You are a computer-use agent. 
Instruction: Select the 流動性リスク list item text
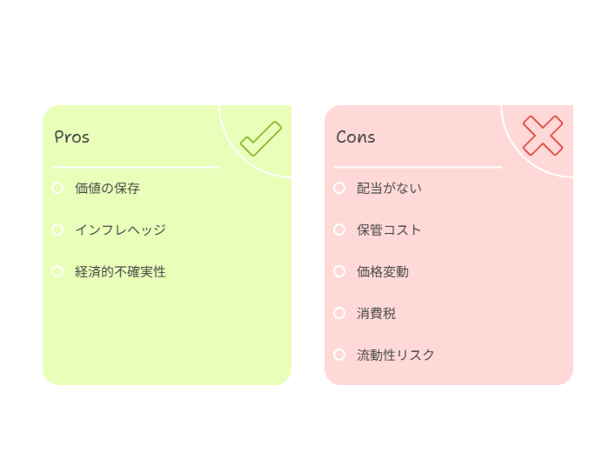(395, 355)
